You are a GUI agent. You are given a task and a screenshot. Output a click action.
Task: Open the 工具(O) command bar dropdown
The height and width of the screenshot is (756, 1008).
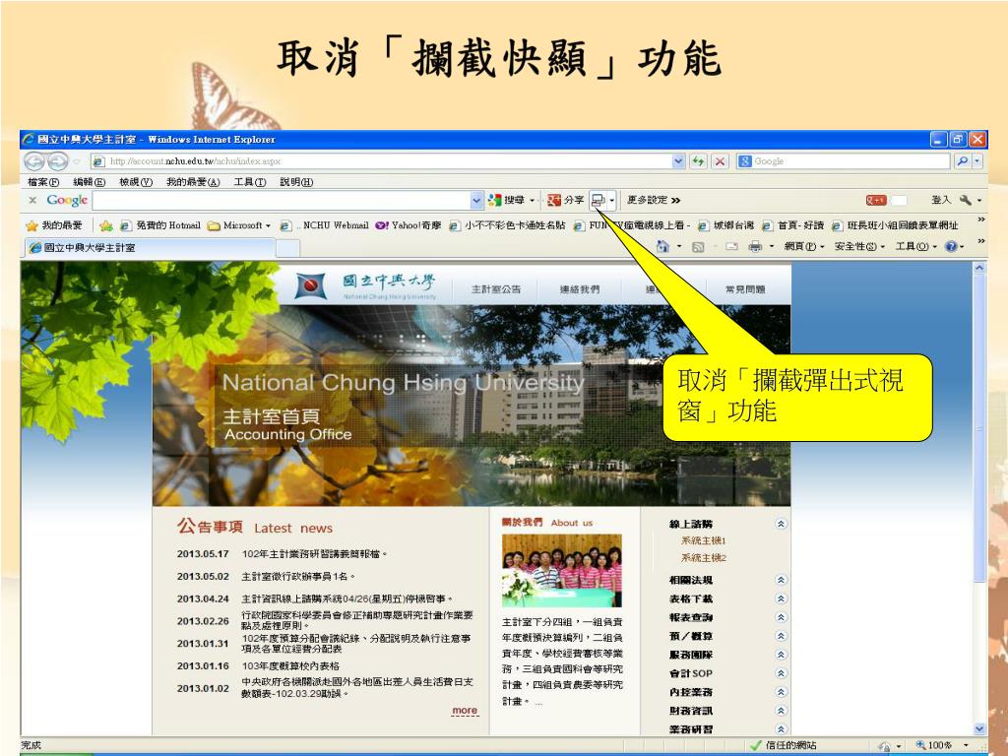pyautogui.click(x=916, y=247)
